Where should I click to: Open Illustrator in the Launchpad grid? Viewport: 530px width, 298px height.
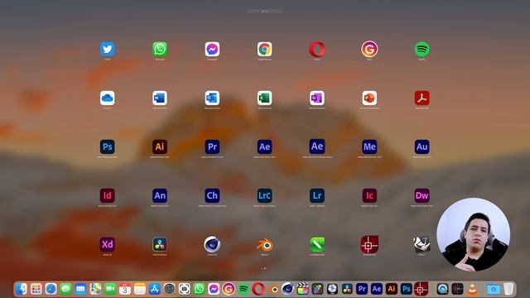tap(160, 147)
